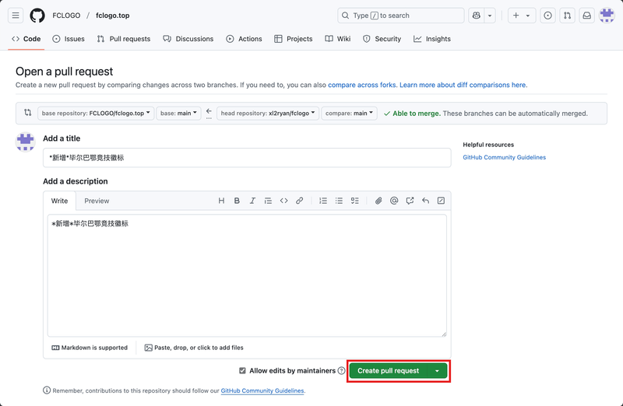Expand the Copilot dropdown arrow
Viewport: 623px width, 406px height.
[490, 16]
